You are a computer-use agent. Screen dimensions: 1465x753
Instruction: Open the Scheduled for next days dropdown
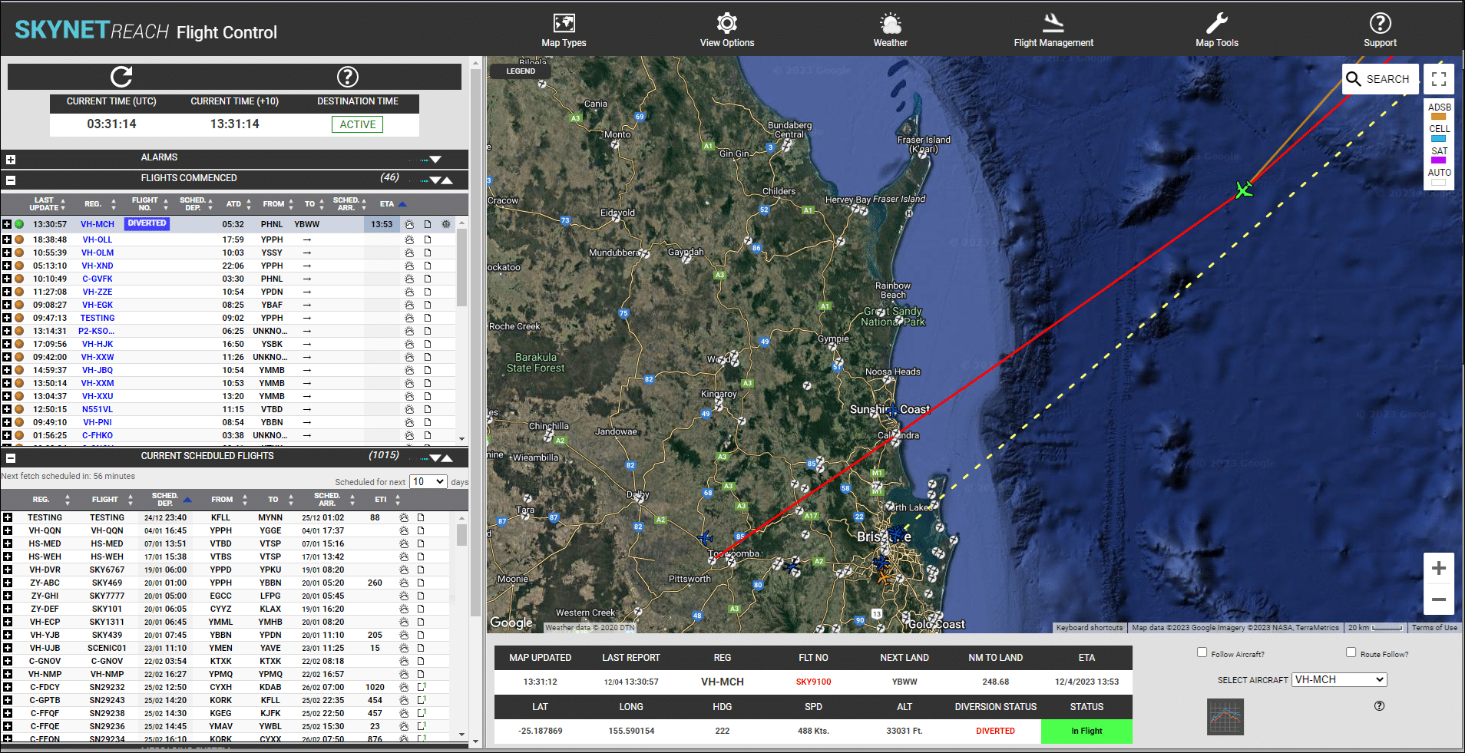coord(428,481)
